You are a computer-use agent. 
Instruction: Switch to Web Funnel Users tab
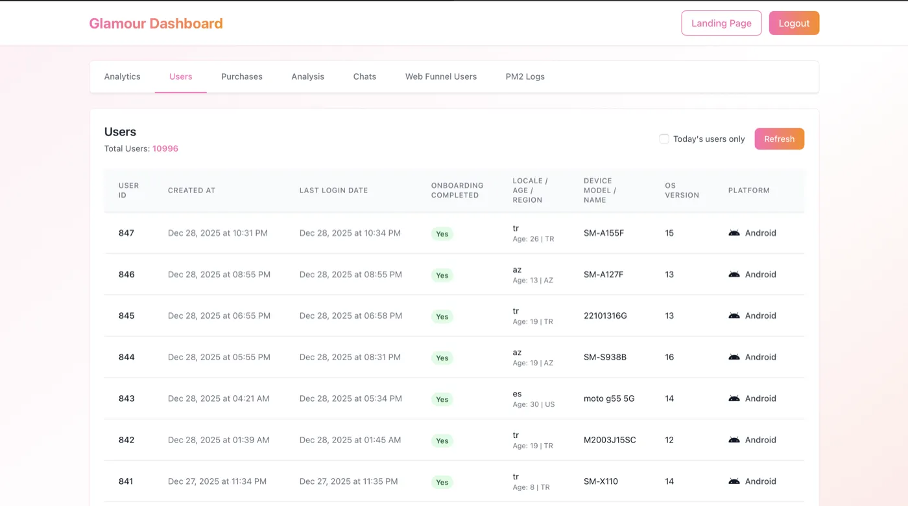(441, 76)
